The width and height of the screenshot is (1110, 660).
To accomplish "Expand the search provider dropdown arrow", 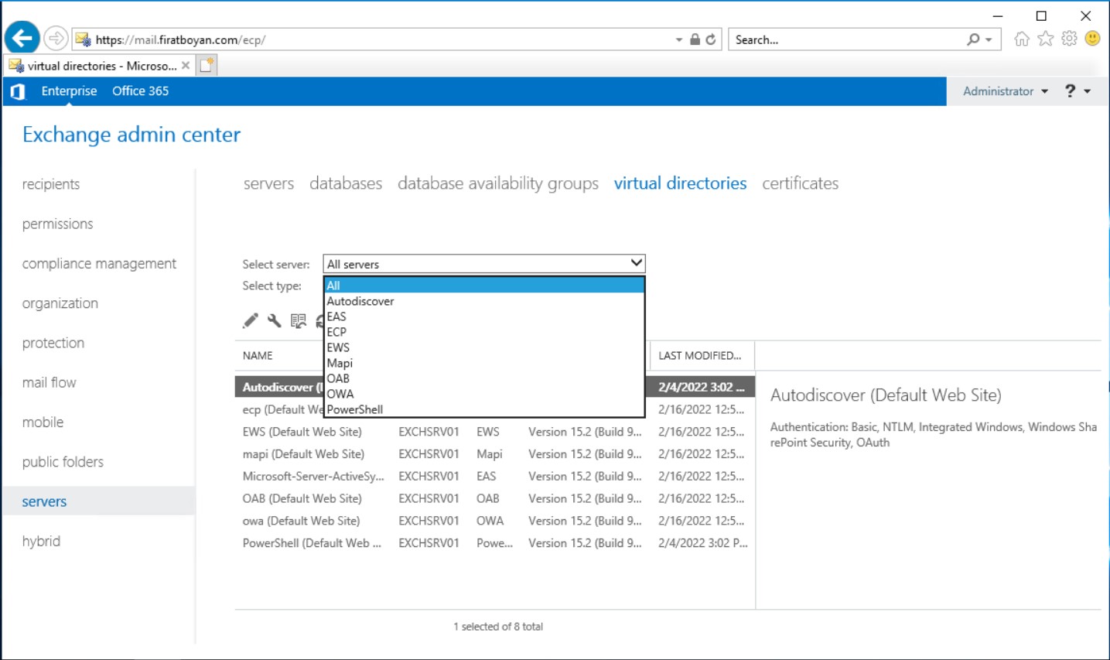I will tap(989, 39).
